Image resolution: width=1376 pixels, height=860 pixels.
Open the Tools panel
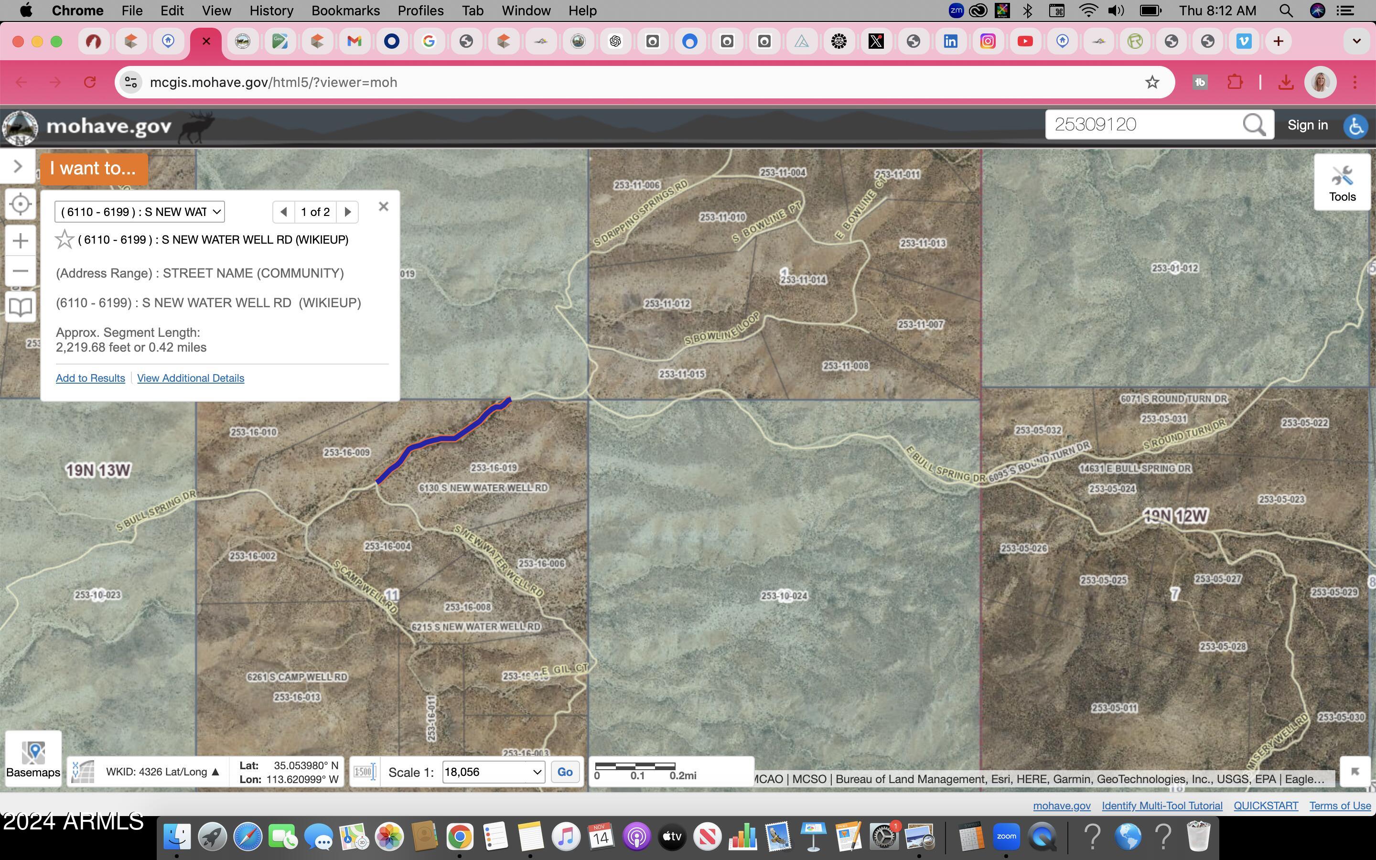click(x=1343, y=182)
